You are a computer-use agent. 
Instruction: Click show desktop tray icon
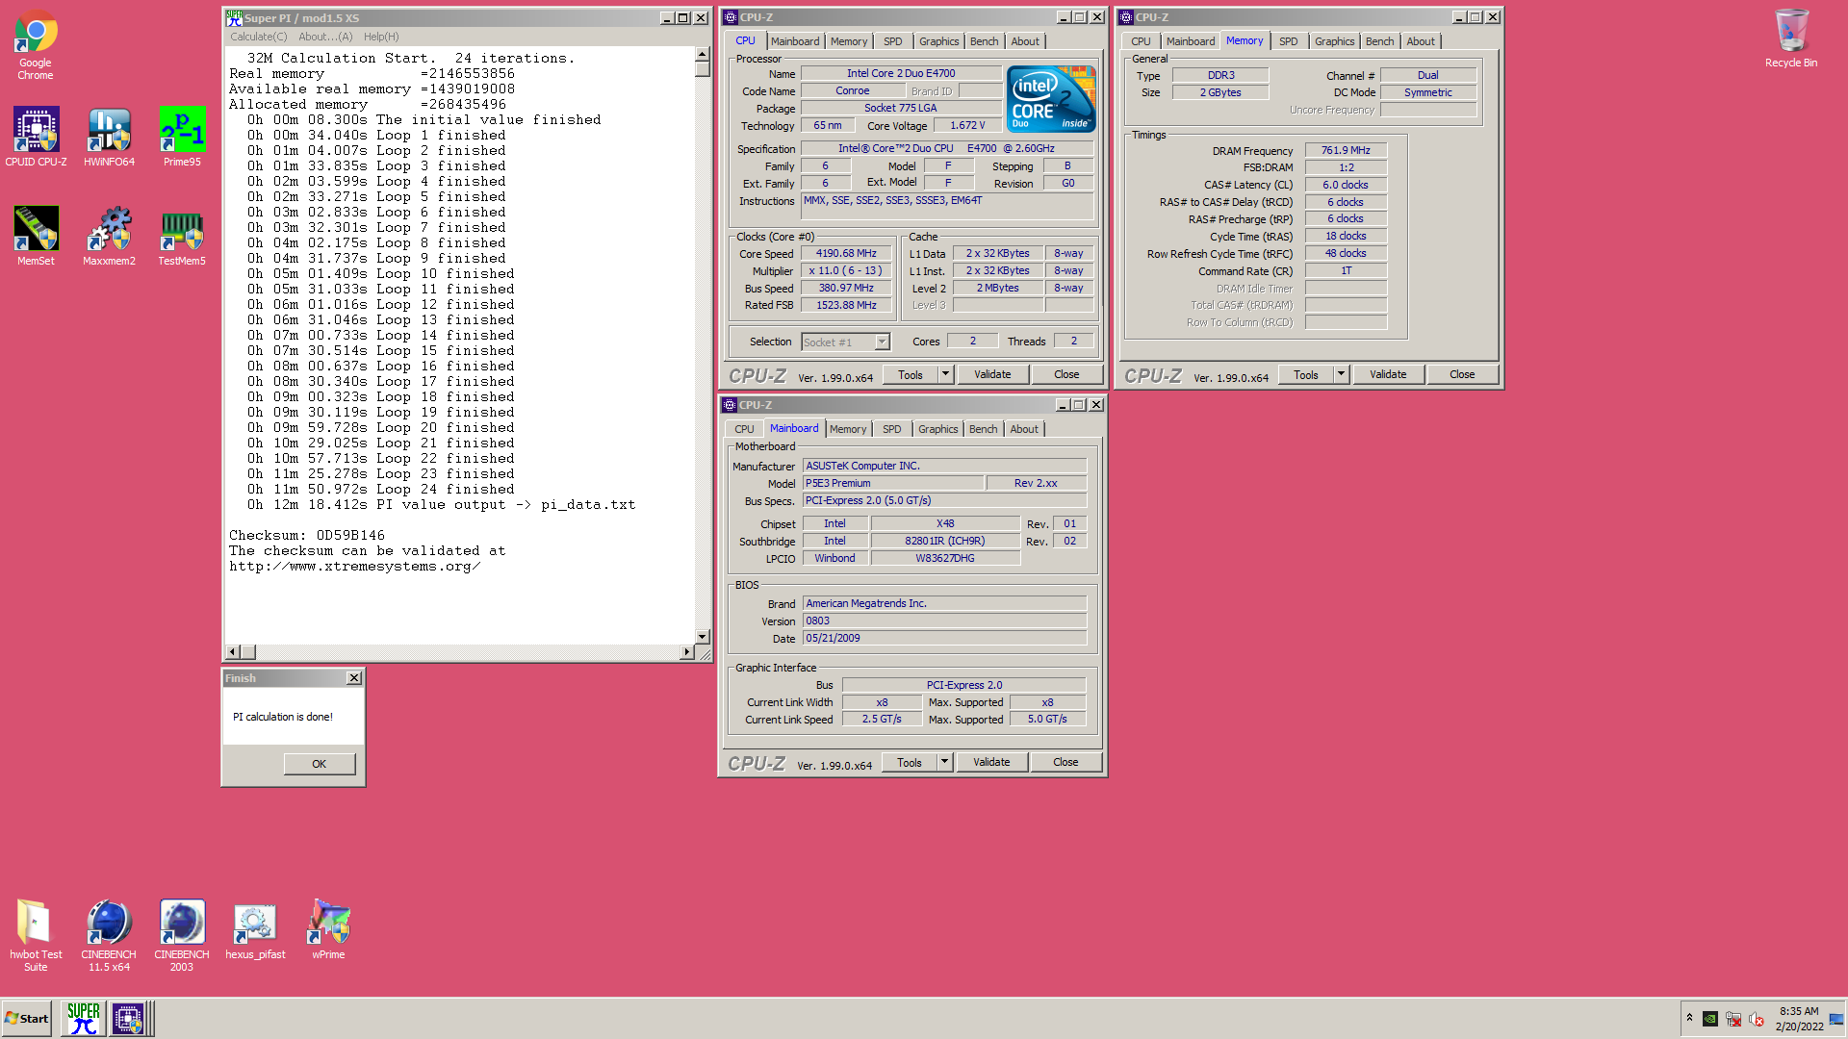tap(1836, 1018)
